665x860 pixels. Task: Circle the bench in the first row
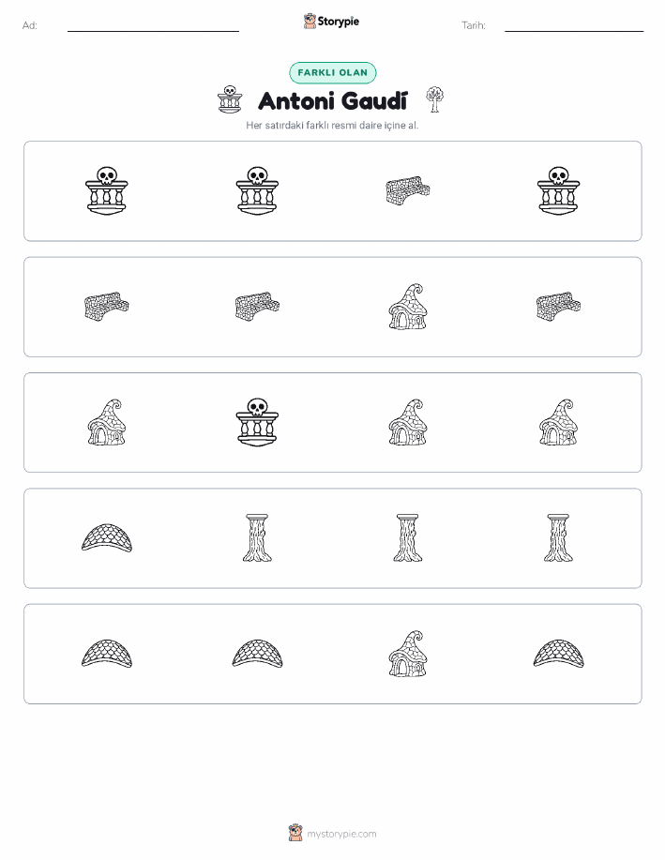click(408, 191)
